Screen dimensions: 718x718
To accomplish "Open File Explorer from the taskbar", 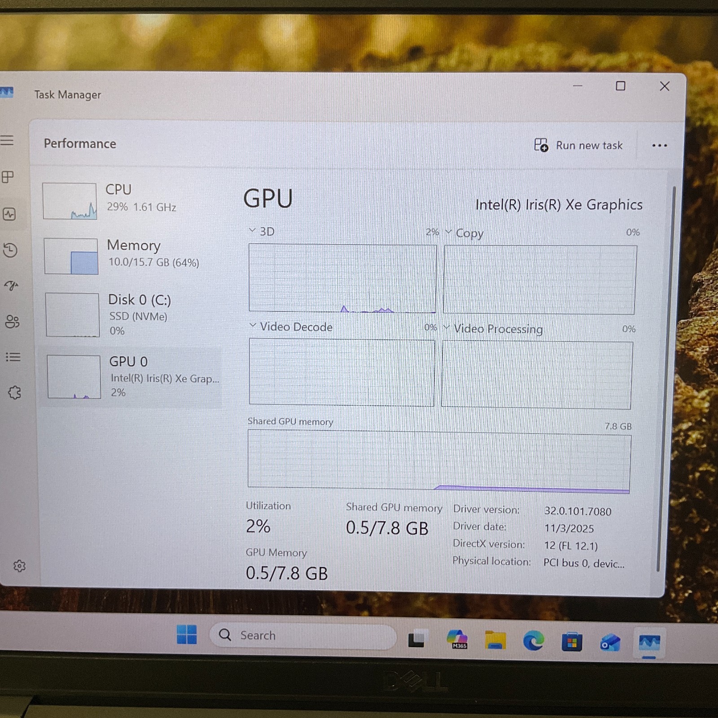I will click(495, 640).
